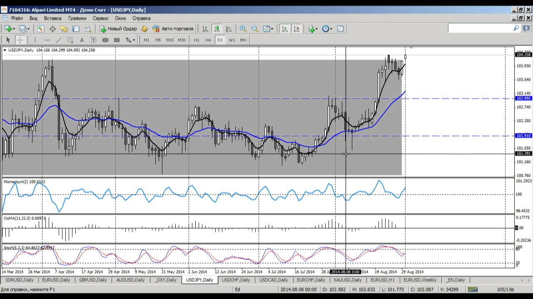The width and height of the screenshot is (533, 299).
Task: Switch timeframe to MN
Action: tap(243, 40)
